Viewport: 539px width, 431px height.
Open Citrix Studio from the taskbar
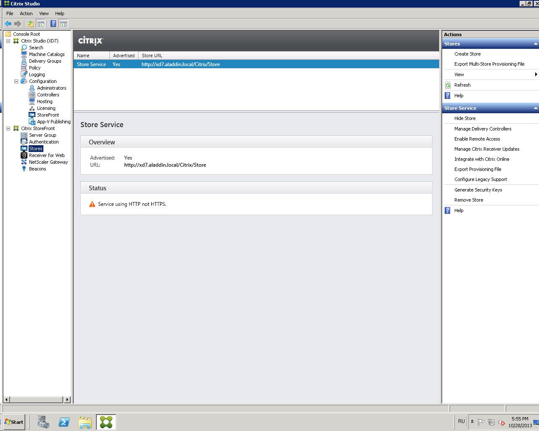pos(106,422)
